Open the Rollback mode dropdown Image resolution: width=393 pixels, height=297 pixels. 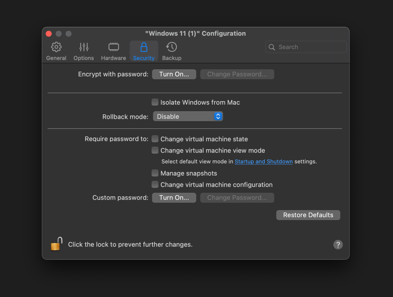(188, 117)
